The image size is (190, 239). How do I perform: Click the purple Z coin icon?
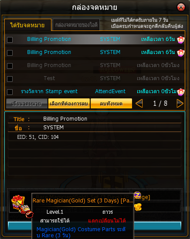(x=138, y=195)
